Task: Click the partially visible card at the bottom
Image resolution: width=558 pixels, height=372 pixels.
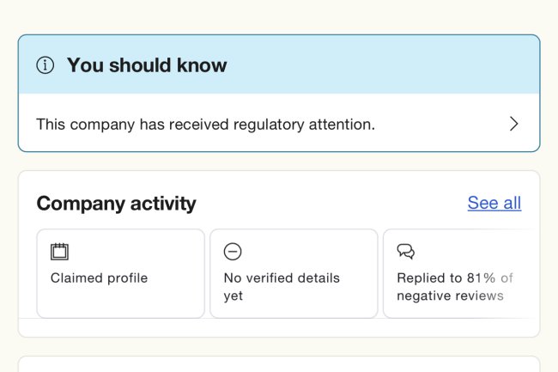Action: 279,364
